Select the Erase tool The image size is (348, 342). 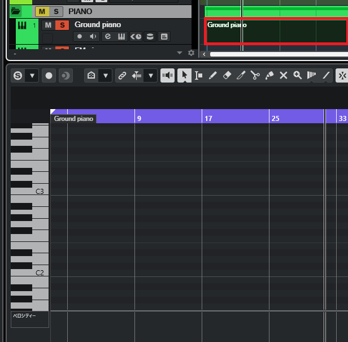tap(227, 76)
